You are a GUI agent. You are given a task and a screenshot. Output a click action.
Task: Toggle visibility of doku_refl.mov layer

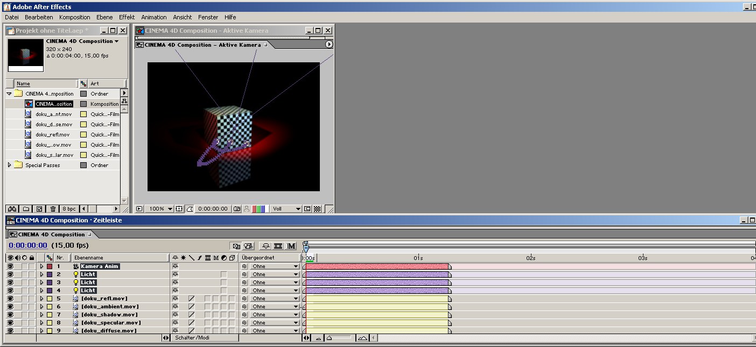tap(10, 299)
